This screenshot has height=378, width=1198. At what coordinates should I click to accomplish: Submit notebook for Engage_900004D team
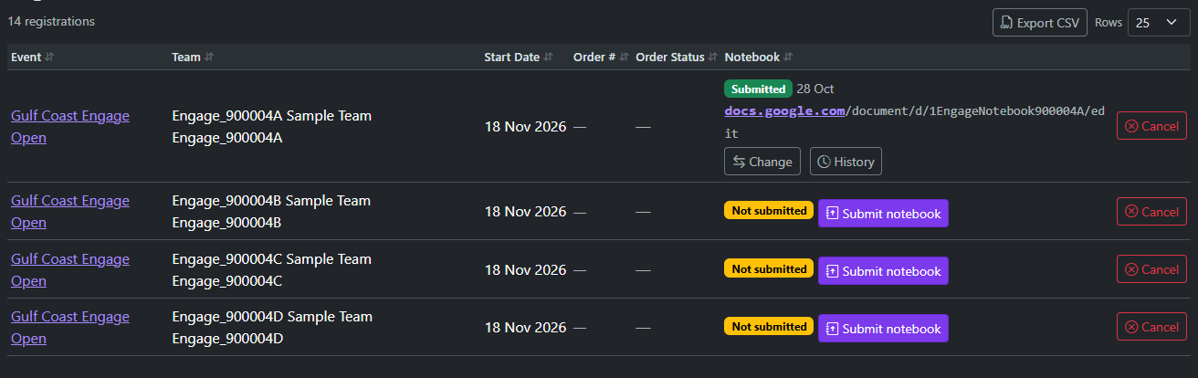point(883,329)
